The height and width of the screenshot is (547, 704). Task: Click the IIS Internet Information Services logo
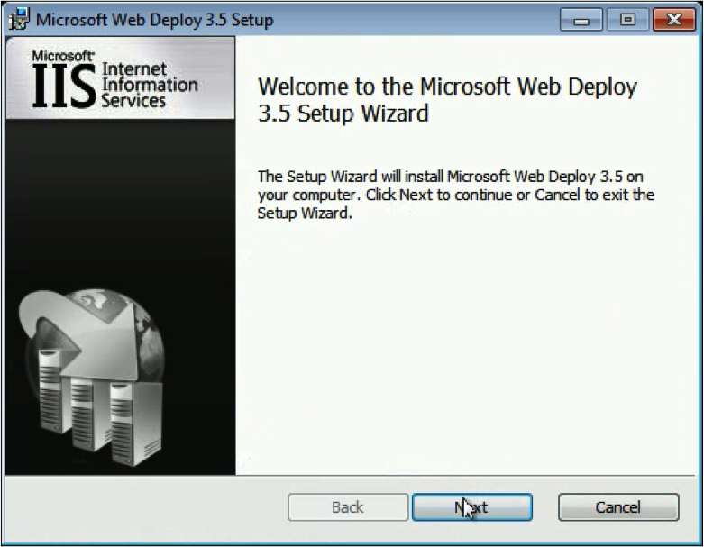(x=115, y=79)
